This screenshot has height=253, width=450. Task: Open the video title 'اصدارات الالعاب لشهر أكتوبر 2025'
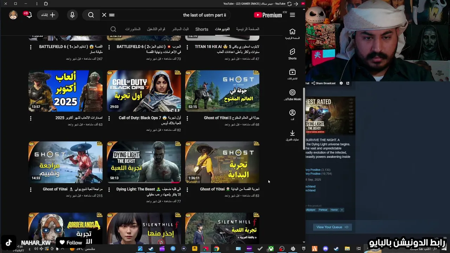(x=79, y=118)
